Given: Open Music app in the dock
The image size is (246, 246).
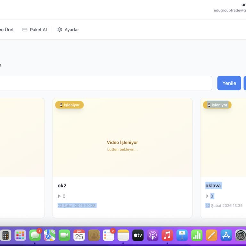Looking at the screenshot, I should [x=167, y=235].
